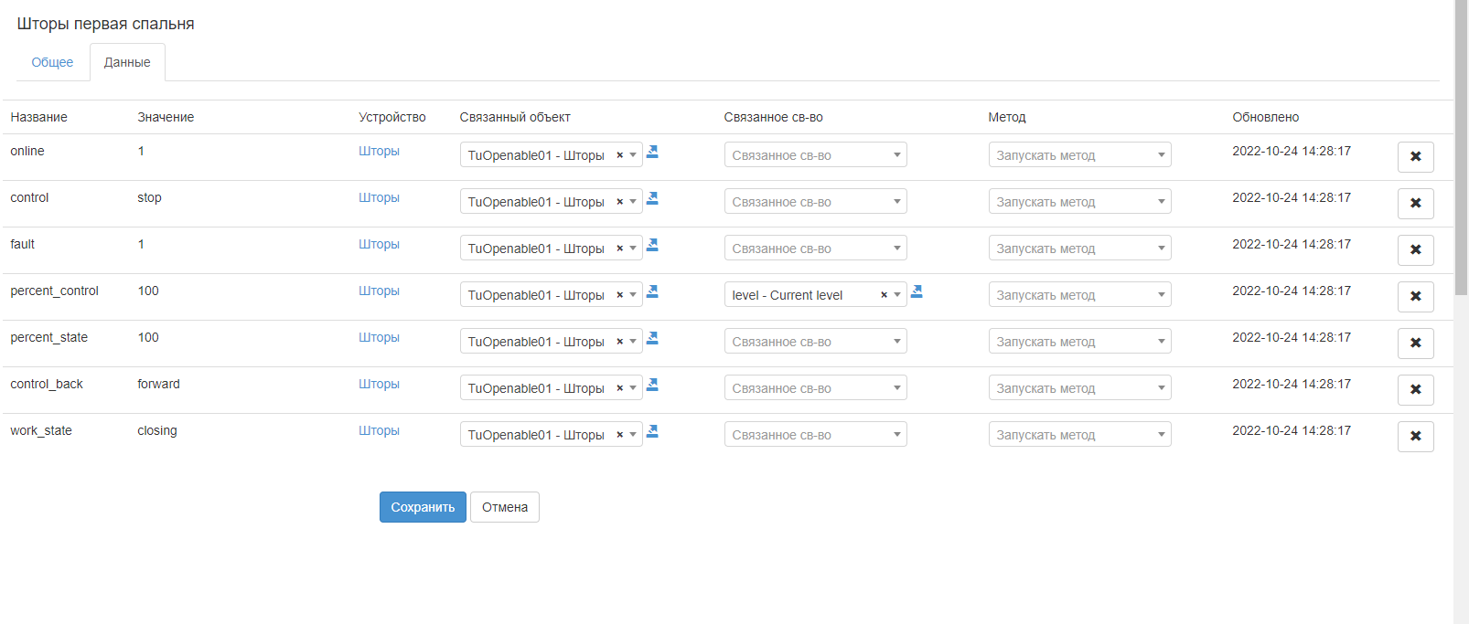Open the Шторы device link in percent_control row
This screenshot has height=624, width=1469.
point(379,291)
